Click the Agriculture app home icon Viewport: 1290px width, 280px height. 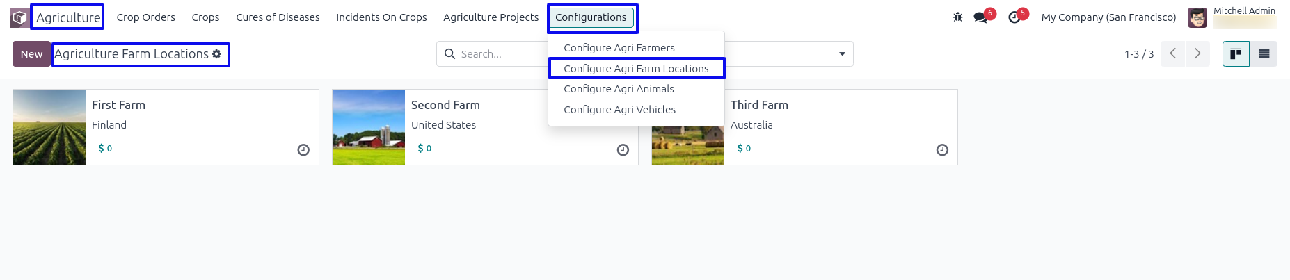[19, 17]
